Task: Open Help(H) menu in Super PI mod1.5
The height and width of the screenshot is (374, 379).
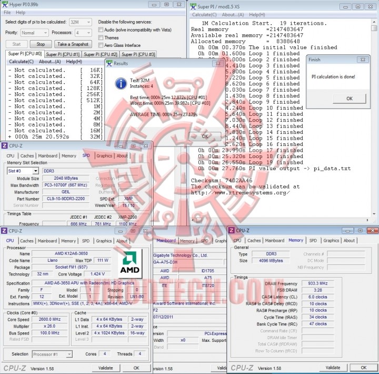Action: coord(257,15)
